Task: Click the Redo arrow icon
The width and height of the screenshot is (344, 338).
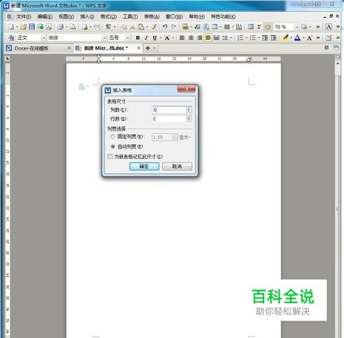Action: coord(173,27)
